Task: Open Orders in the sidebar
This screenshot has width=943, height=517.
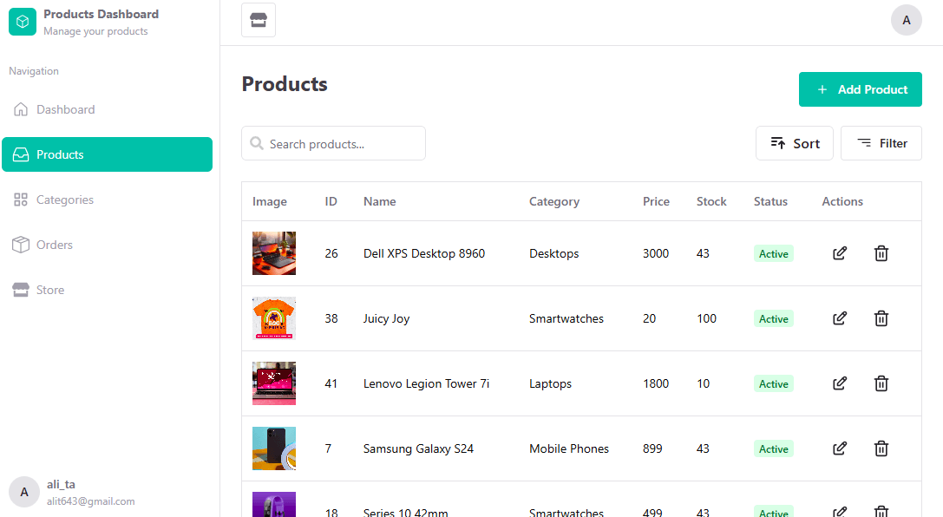Action: pyautogui.click(x=107, y=245)
